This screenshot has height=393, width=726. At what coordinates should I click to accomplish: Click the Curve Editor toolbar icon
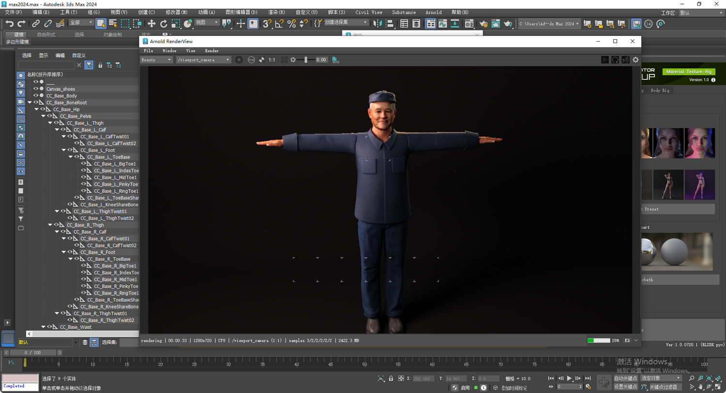[x=443, y=24]
